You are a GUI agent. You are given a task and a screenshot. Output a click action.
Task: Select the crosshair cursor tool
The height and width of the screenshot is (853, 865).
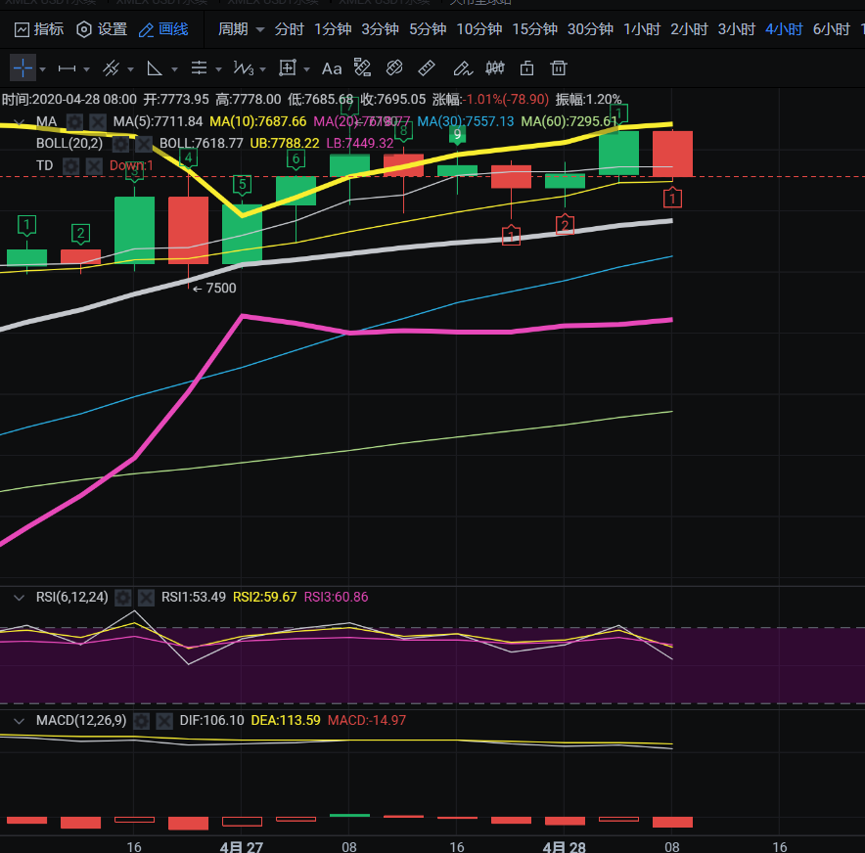tap(22, 68)
